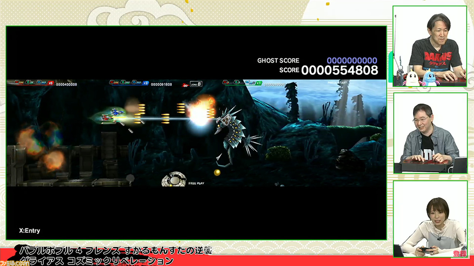Click the blue Bubble Bobble plush toy
474x266 pixels.
(431, 78)
